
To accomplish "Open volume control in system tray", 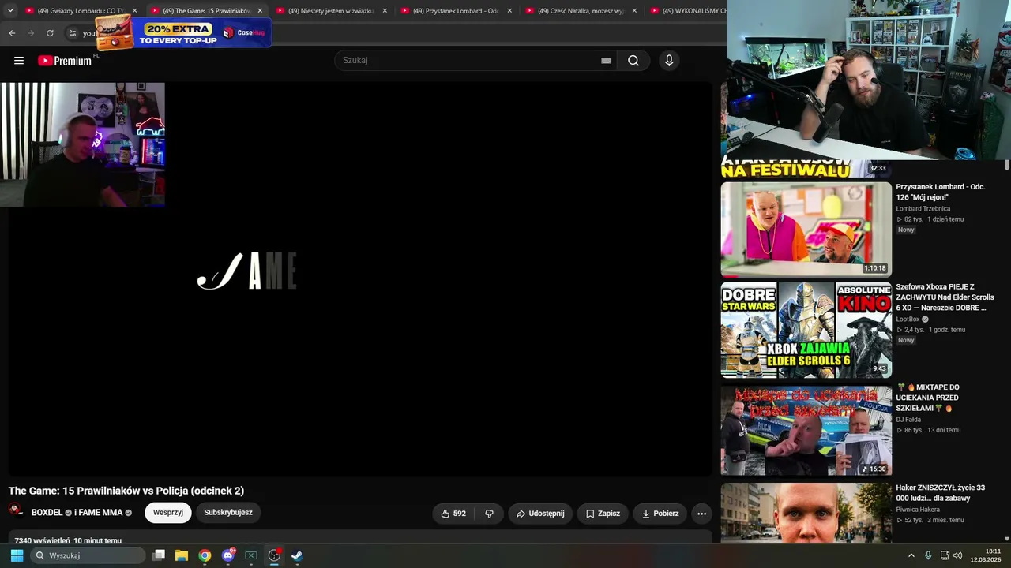I will coord(958,555).
